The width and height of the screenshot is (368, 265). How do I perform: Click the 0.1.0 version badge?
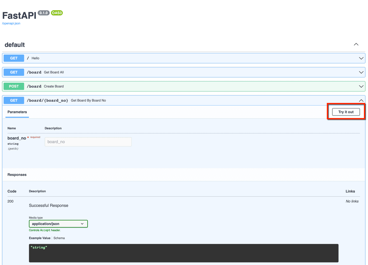44,13
